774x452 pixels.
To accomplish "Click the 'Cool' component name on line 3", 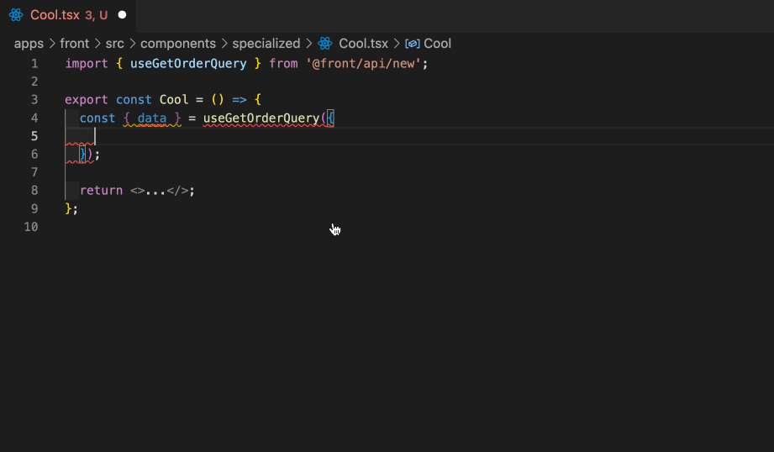I will (174, 100).
